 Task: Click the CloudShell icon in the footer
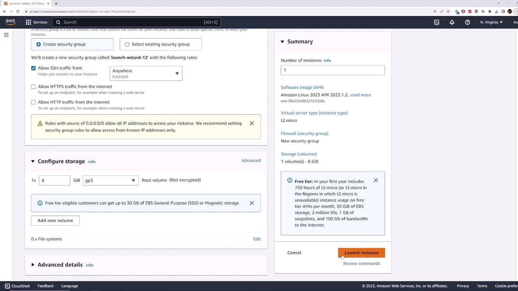pos(7,286)
